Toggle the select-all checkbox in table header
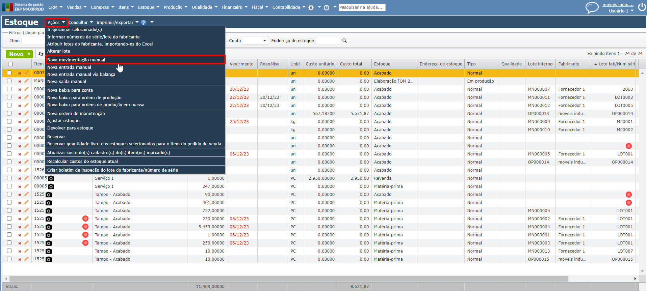The width and height of the screenshot is (647, 291). coord(10,64)
